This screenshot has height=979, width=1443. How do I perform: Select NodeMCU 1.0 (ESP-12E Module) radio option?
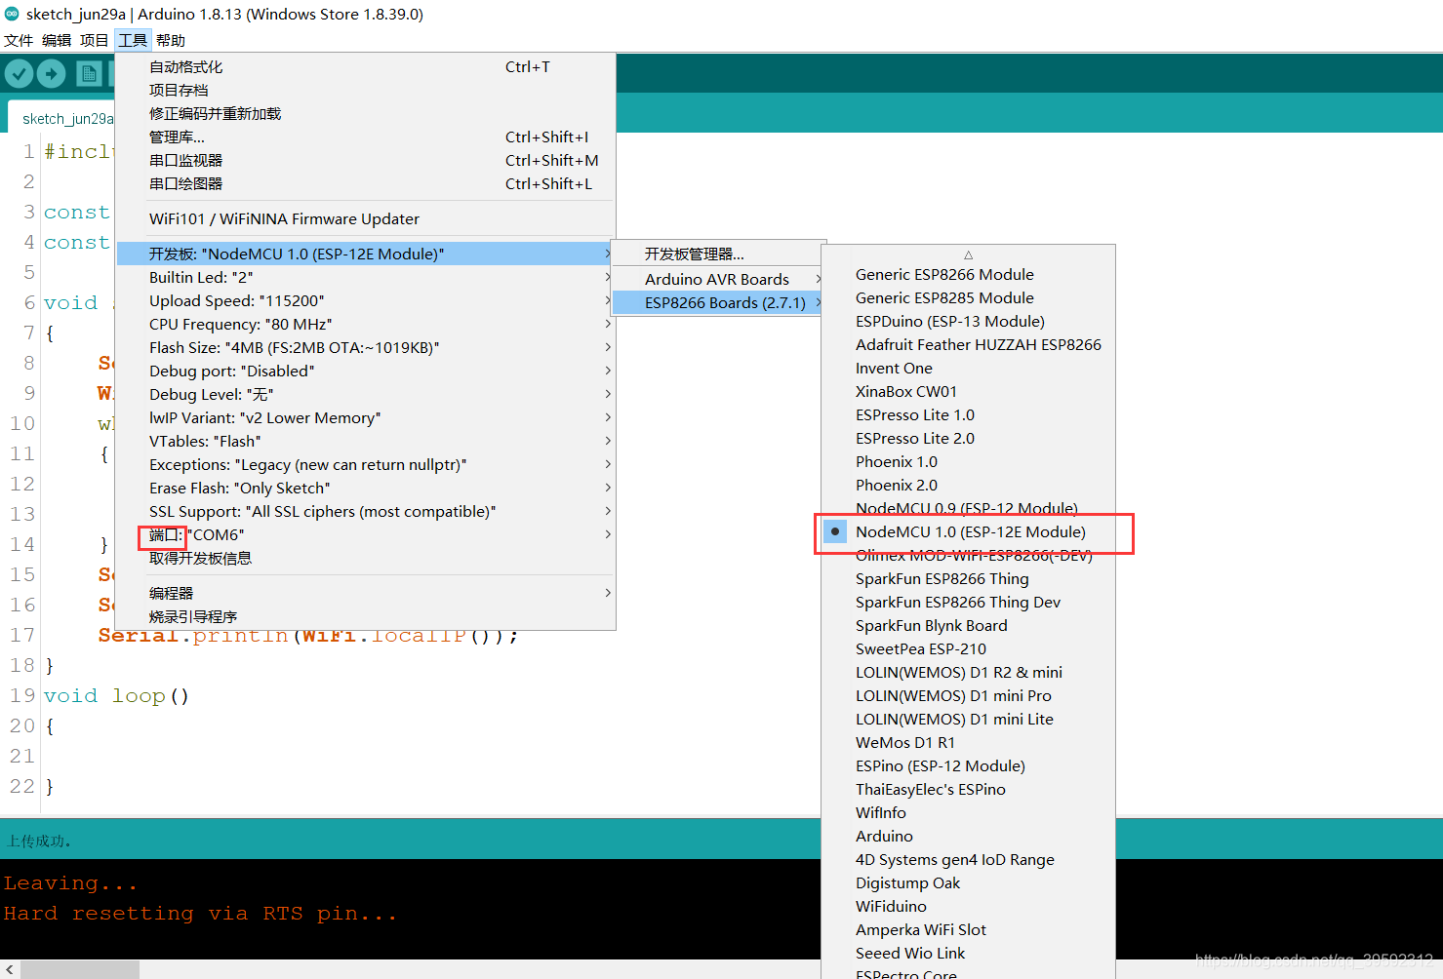point(968,531)
